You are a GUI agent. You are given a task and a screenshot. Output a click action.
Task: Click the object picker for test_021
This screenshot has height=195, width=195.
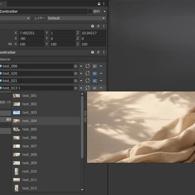(76, 81)
